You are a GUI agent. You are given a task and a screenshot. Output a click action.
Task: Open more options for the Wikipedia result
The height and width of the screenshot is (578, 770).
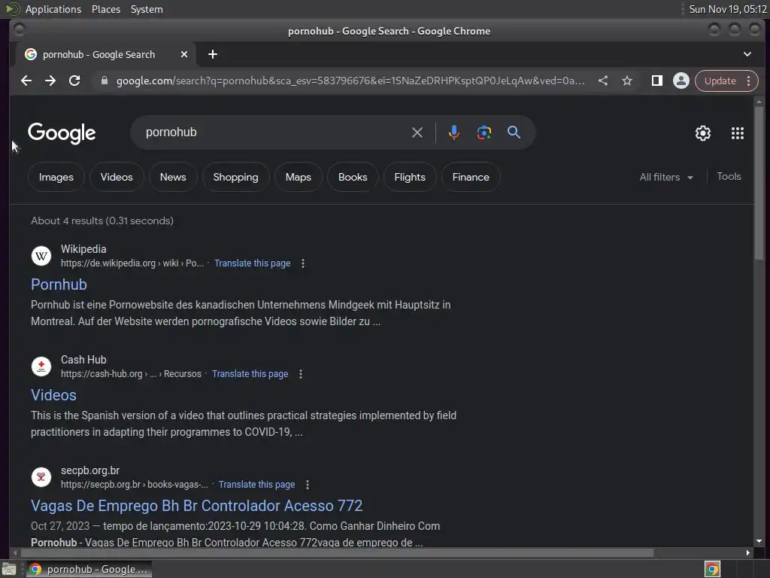tap(303, 263)
